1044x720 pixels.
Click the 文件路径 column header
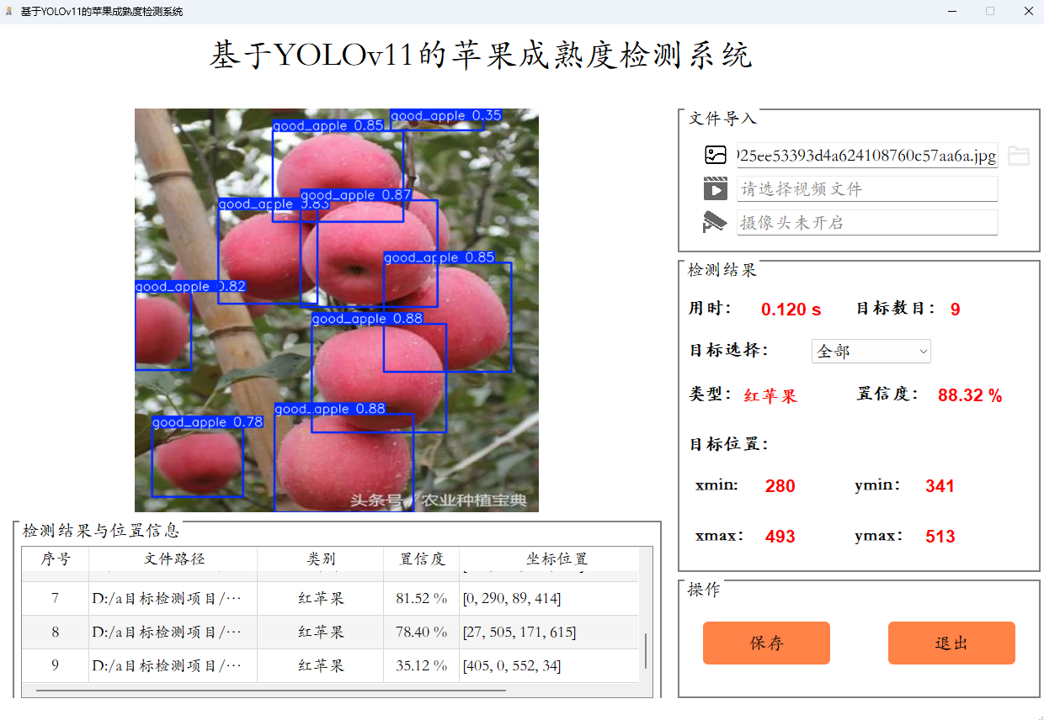(173, 559)
